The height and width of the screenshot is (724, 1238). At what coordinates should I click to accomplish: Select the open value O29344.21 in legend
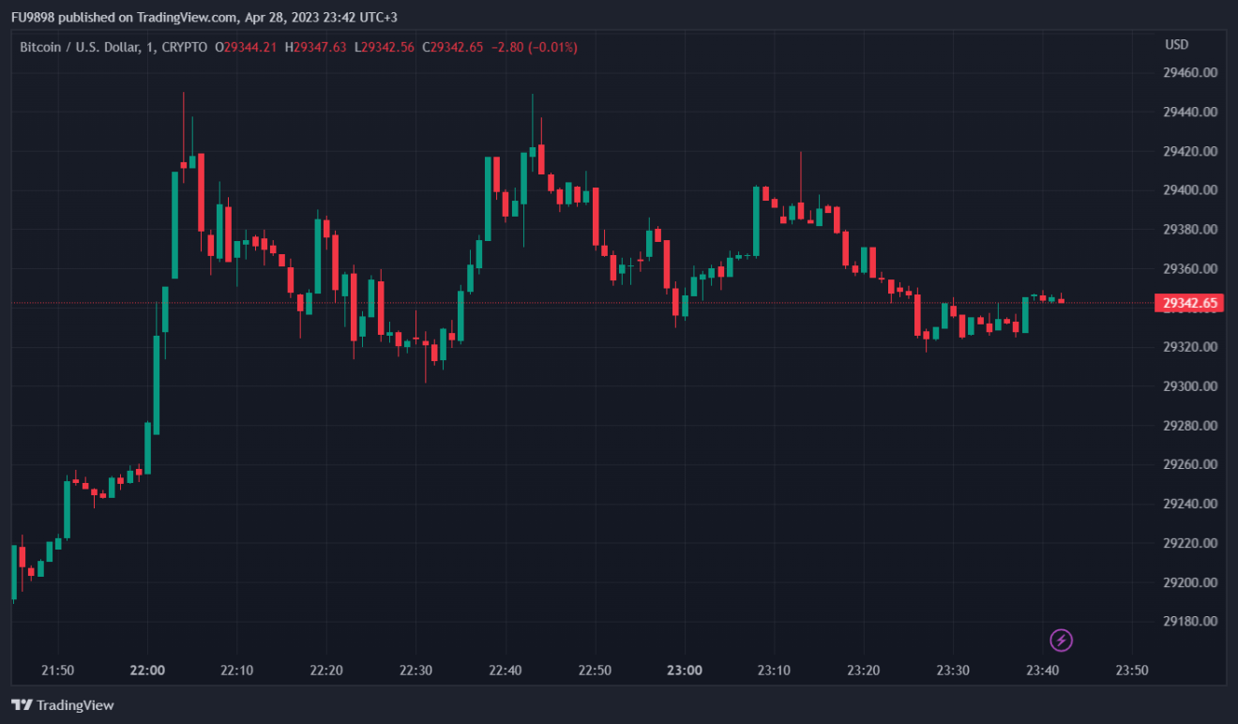coord(246,47)
